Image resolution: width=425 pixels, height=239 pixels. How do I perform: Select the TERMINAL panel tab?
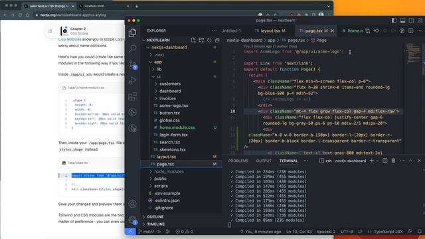(x=288, y=161)
